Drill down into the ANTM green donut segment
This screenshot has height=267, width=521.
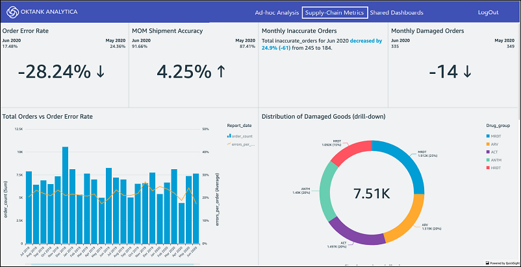(329, 192)
